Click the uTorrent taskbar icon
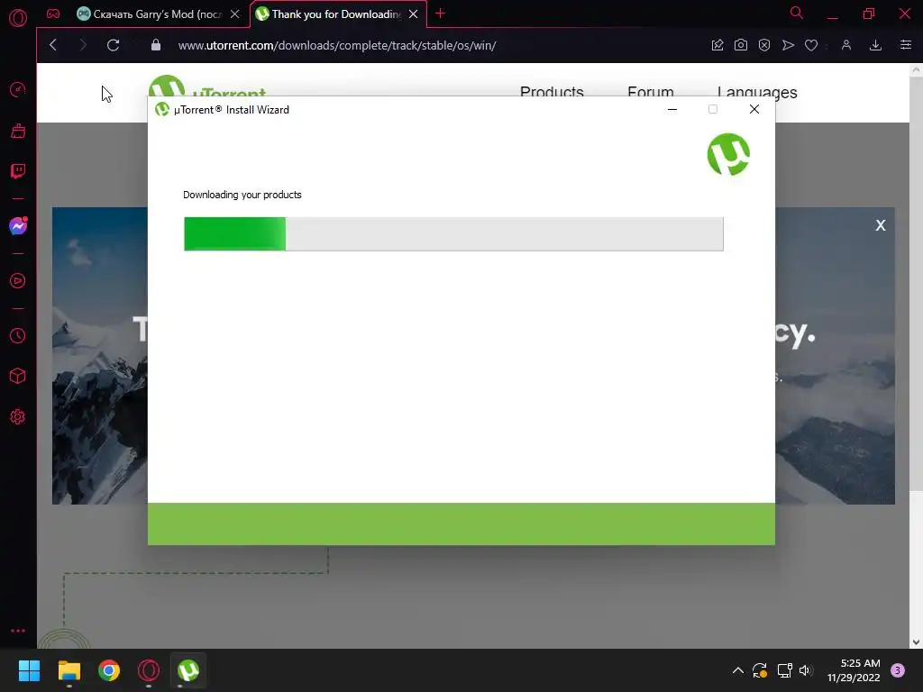This screenshot has width=923, height=692. (x=188, y=670)
